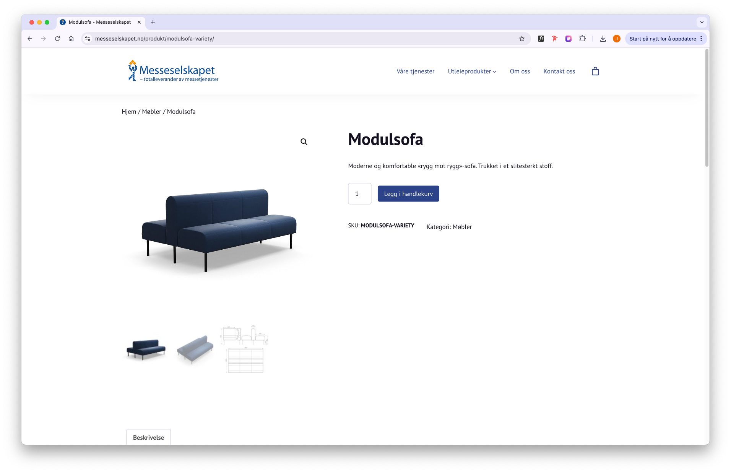
Task: Open the orange profile avatar
Action: (617, 39)
